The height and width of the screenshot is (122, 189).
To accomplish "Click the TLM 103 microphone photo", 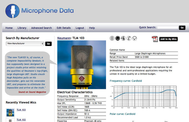I will [82, 65].
